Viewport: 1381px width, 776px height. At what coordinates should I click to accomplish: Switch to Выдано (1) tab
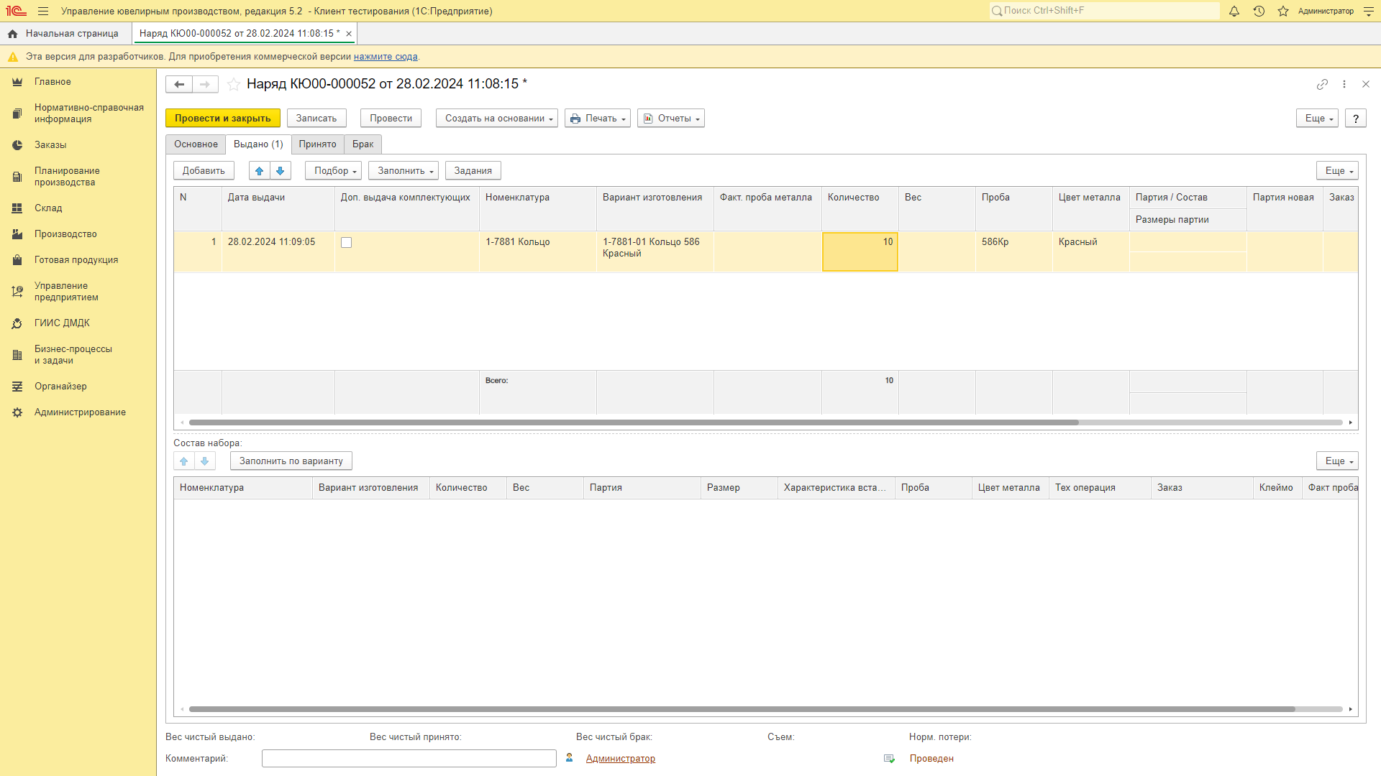(258, 144)
